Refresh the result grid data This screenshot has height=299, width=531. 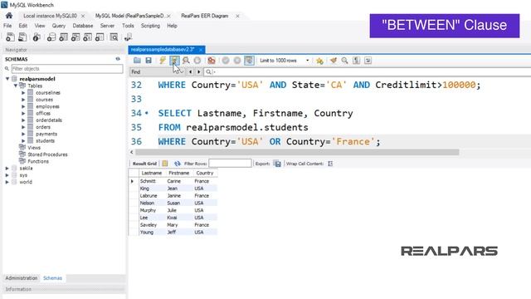click(x=178, y=164)
